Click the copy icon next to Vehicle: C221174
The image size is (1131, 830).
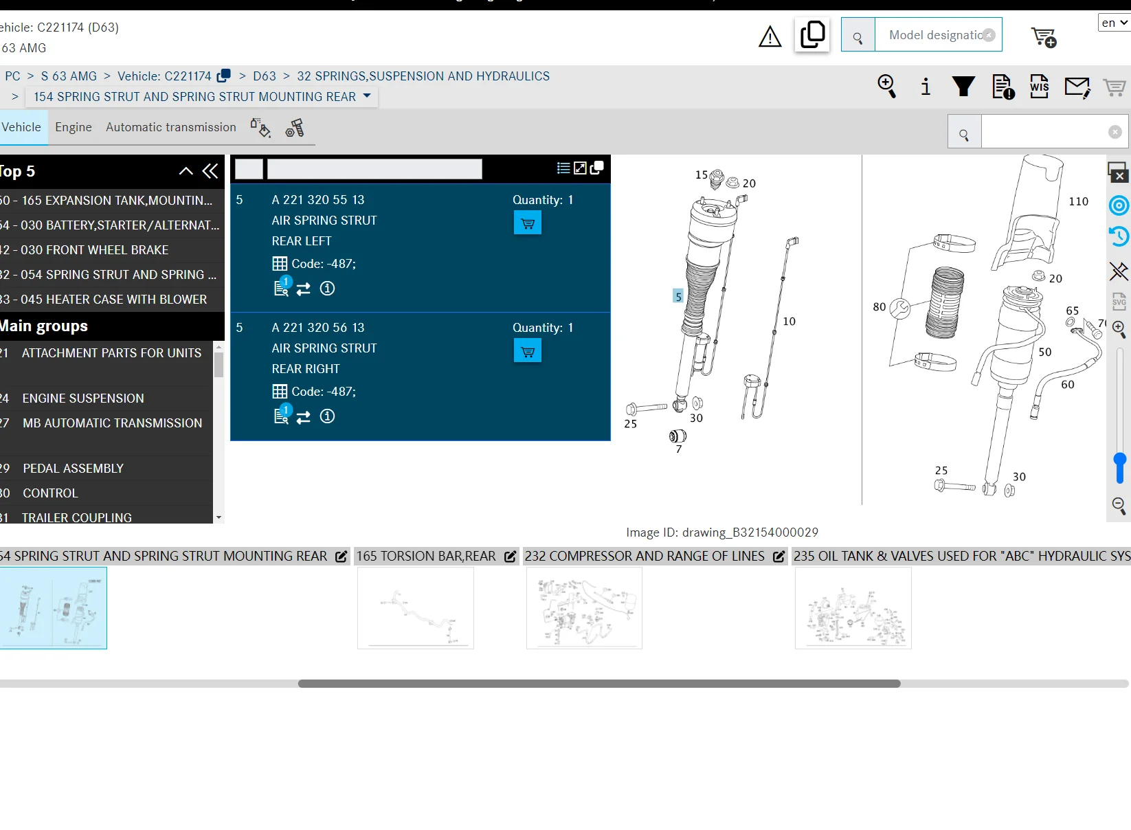[x=224, y=76]
